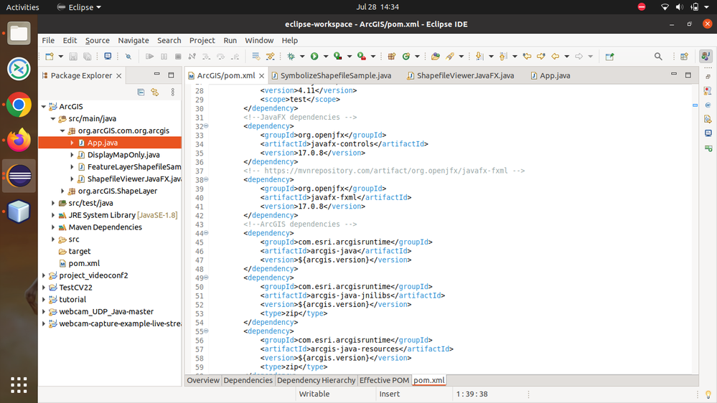Click the New Java Package icon
The height and width of the screenshot is (403, 717).
[391, 56]
